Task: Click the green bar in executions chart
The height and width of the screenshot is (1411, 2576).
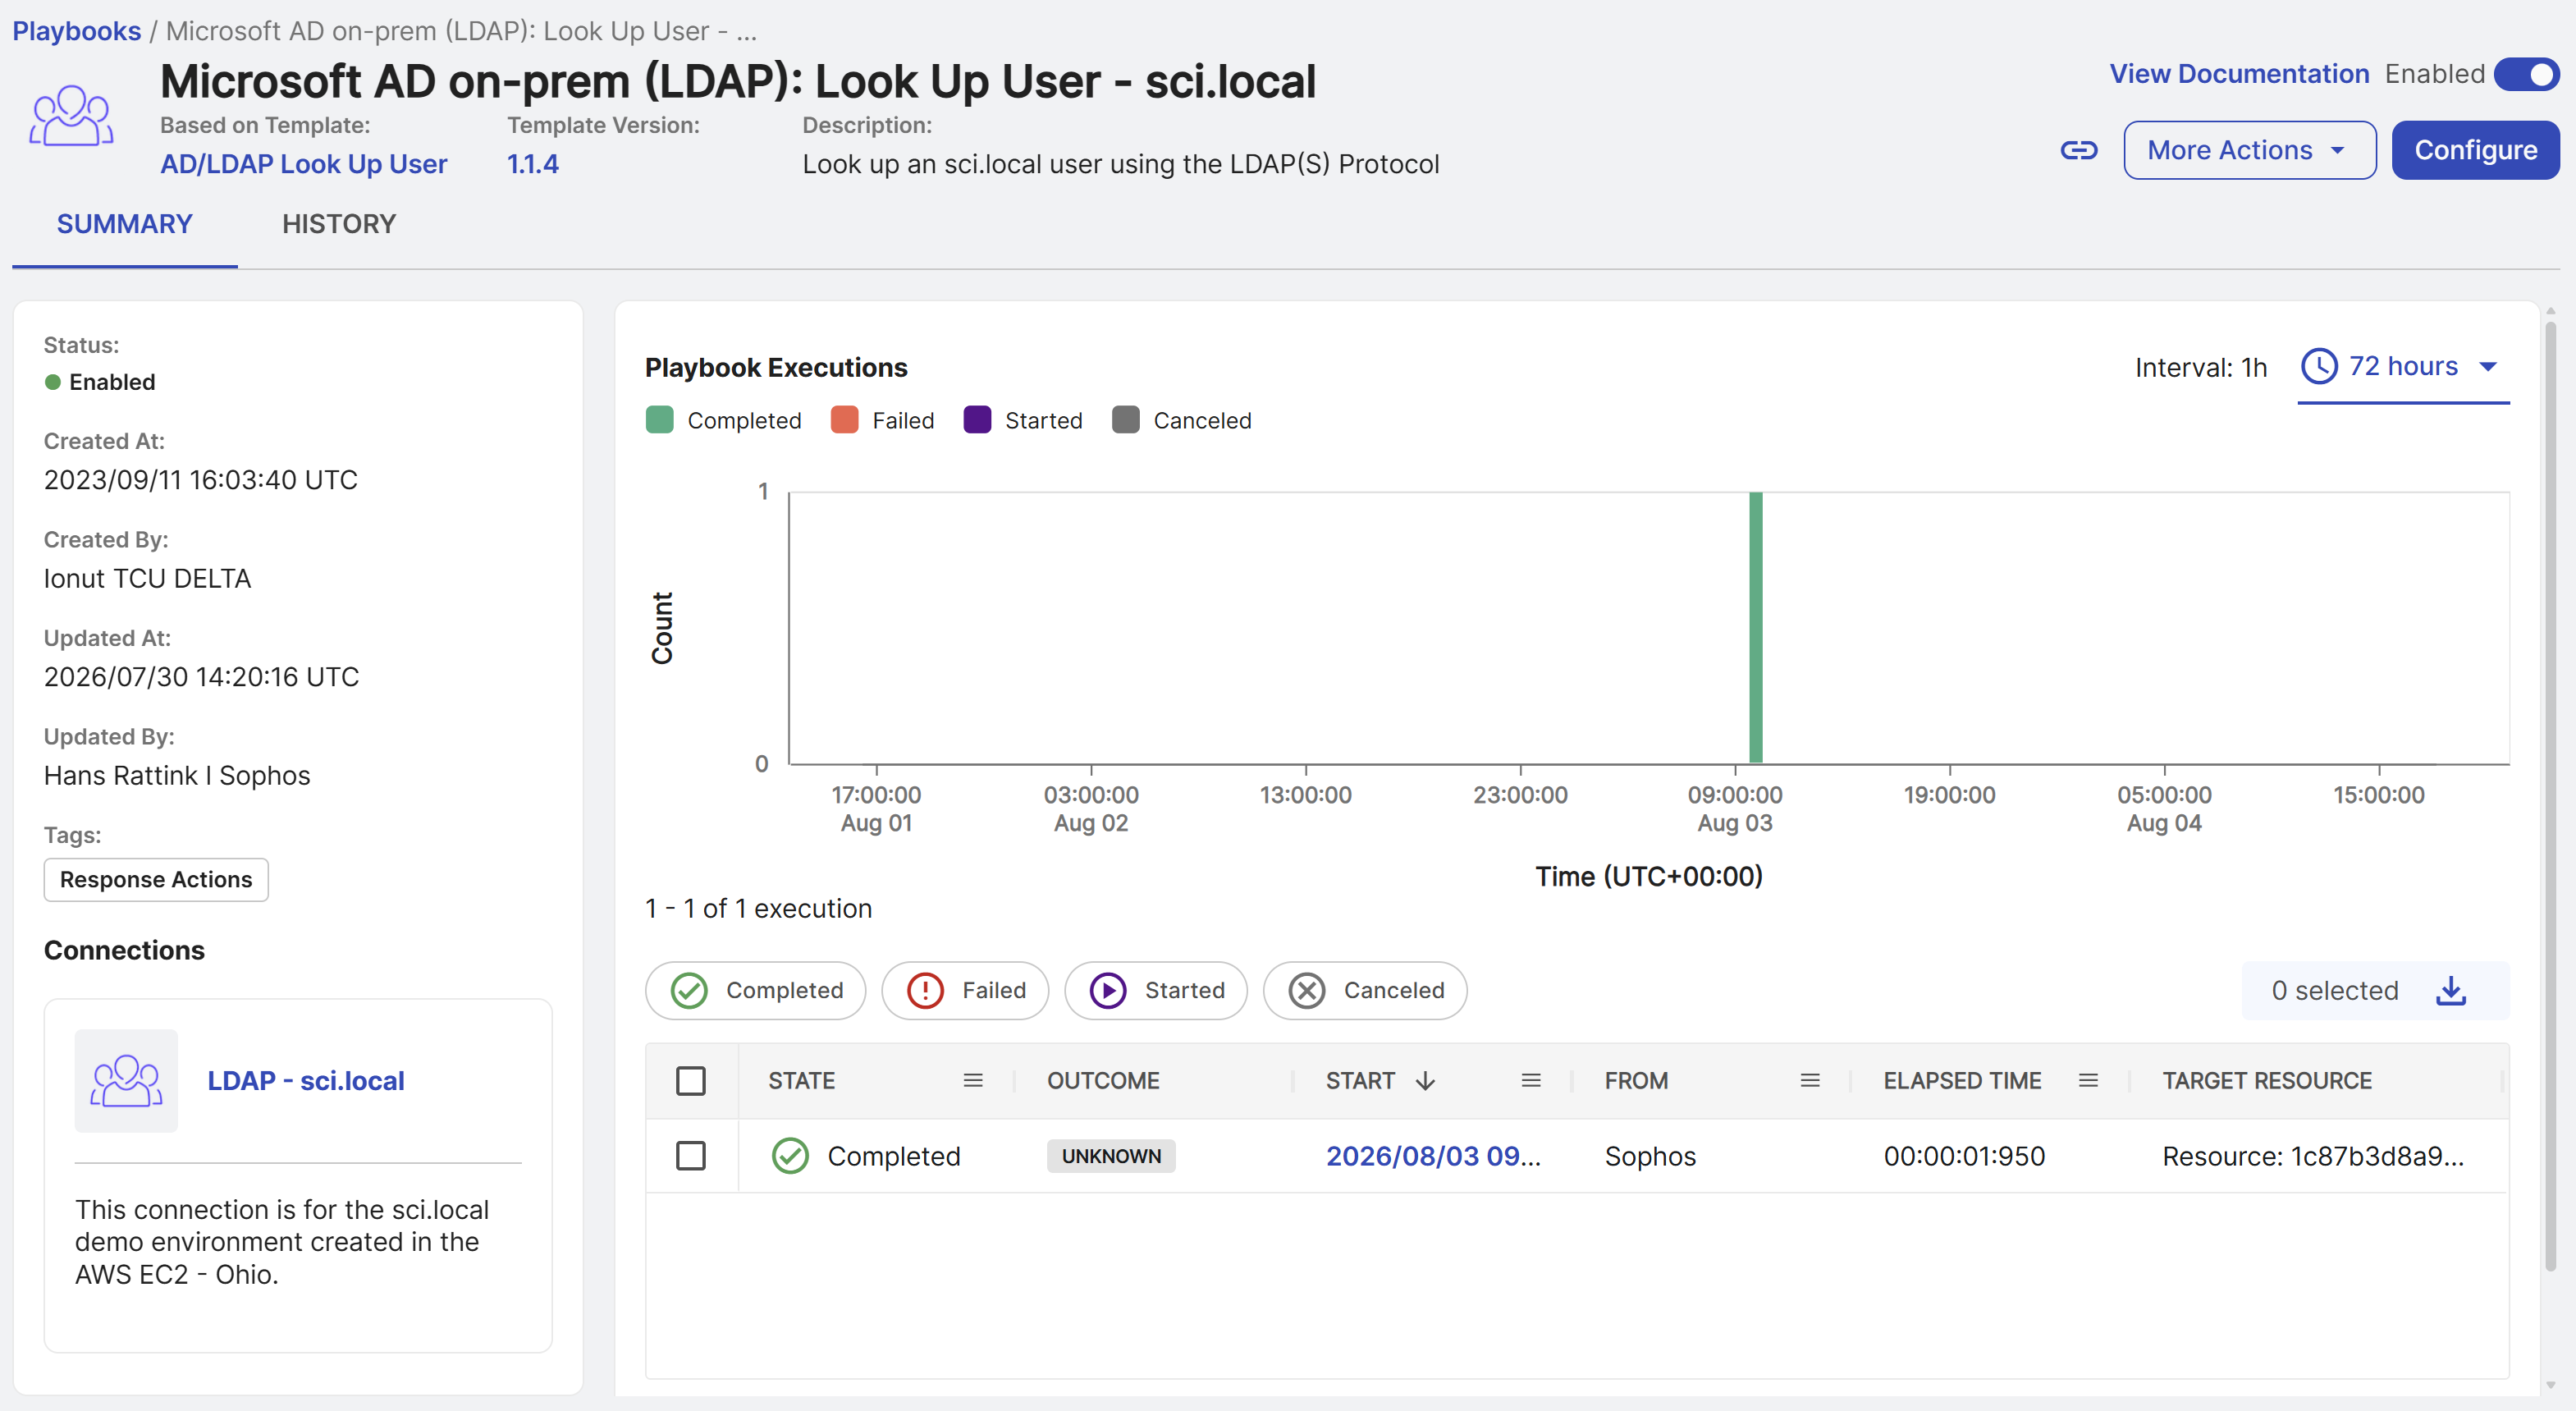Action: click(1755, 627)
